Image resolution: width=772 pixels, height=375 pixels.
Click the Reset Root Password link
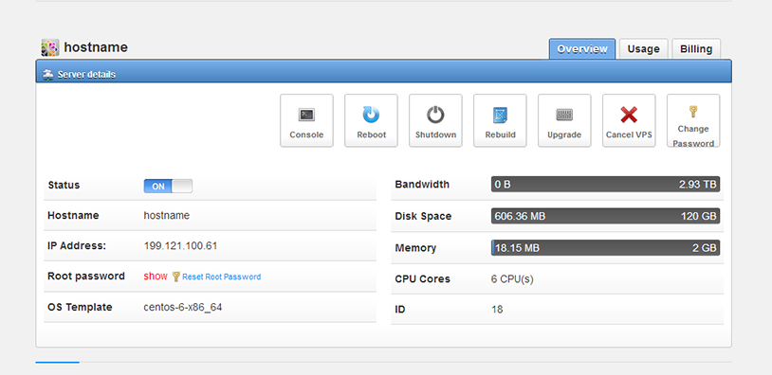[222, 277]
